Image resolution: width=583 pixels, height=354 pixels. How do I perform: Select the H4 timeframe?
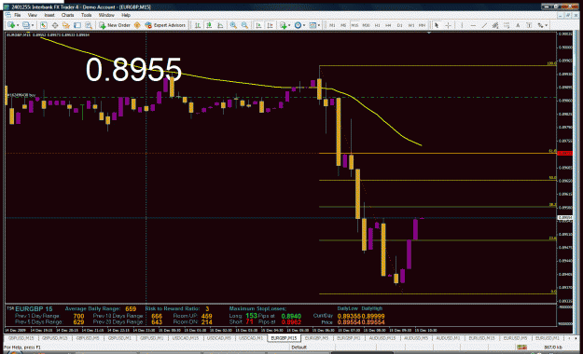point(388,25)
